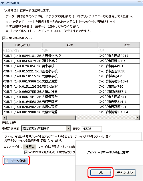Viewport: 143px width, 181px height.
Task: Uncheck 先頭行は登録しない checkbox
Action: 4,38
